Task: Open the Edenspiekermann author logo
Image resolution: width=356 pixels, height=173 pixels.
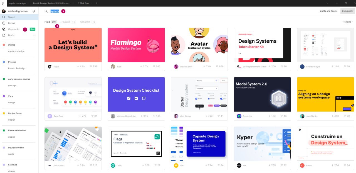Action: [239, 67]
